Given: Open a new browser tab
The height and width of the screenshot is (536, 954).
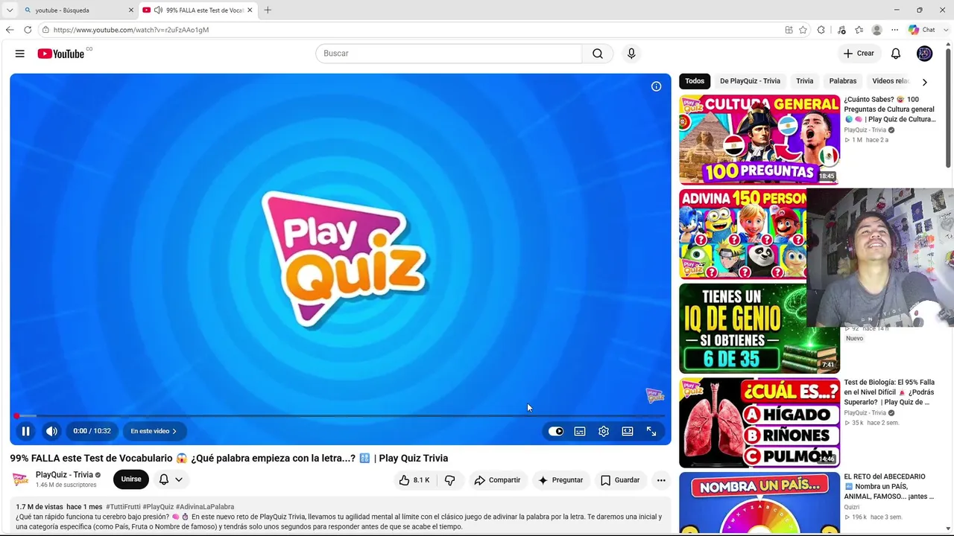Looking at the screenshot, I should click(268, 10).
